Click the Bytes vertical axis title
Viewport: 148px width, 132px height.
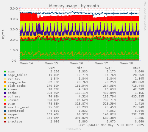[3, 34]
